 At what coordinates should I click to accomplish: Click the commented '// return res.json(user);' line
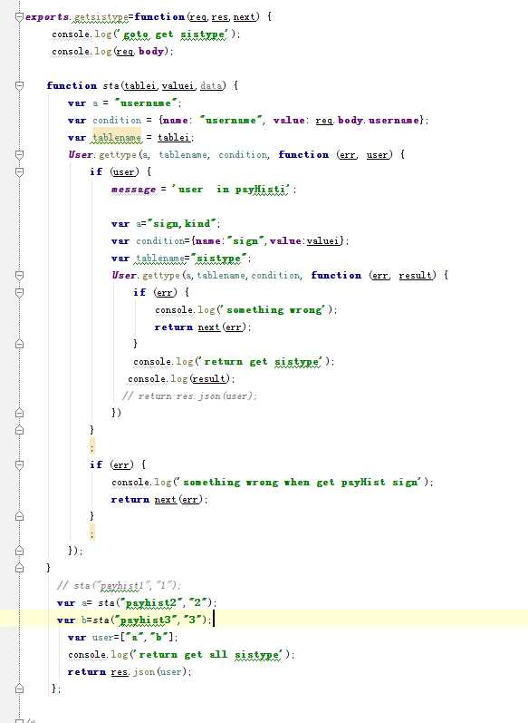pos(189,396)
